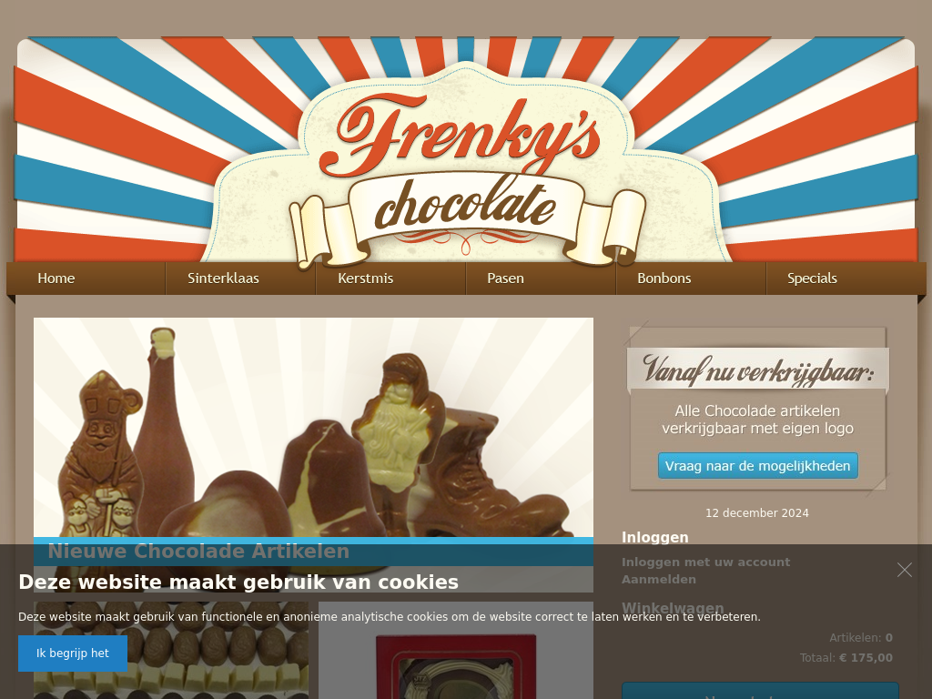Open the red boxed chocolate thumbnail
Image resolution: width=932 pixels, height=699 pixels.
pyautogui.click(x=456, y=650)
